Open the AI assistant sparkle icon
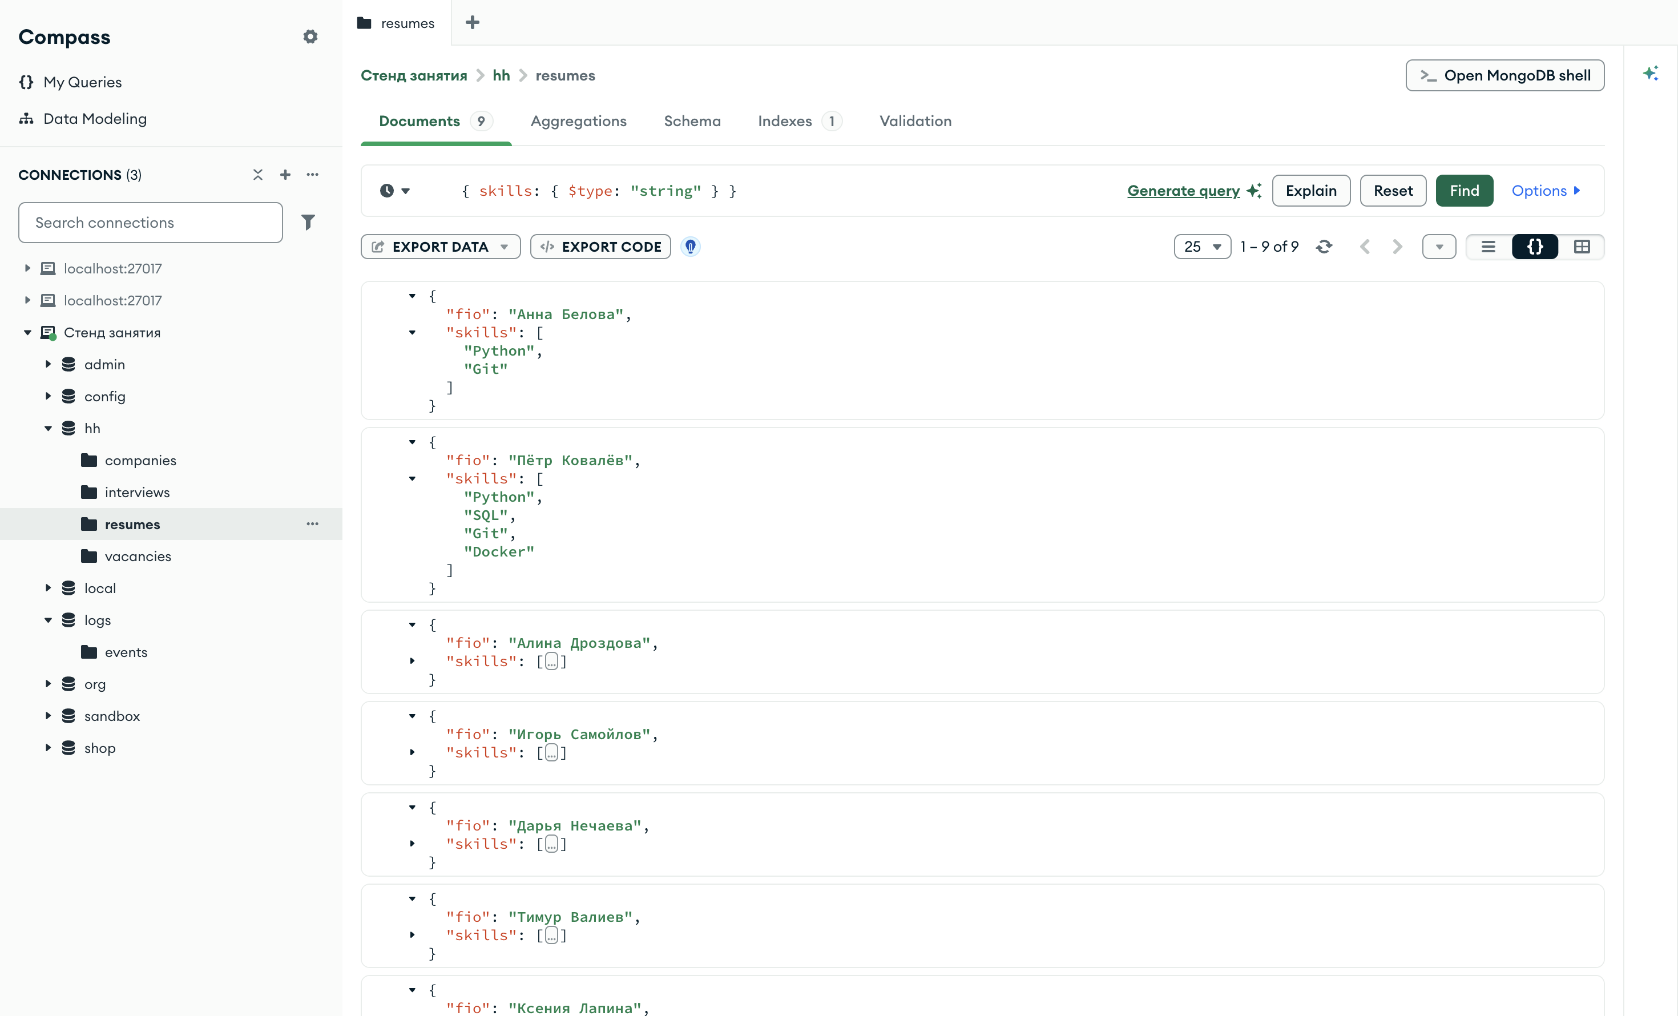This screenshot has width=1678, height=1016. (x=1651, y=74)
